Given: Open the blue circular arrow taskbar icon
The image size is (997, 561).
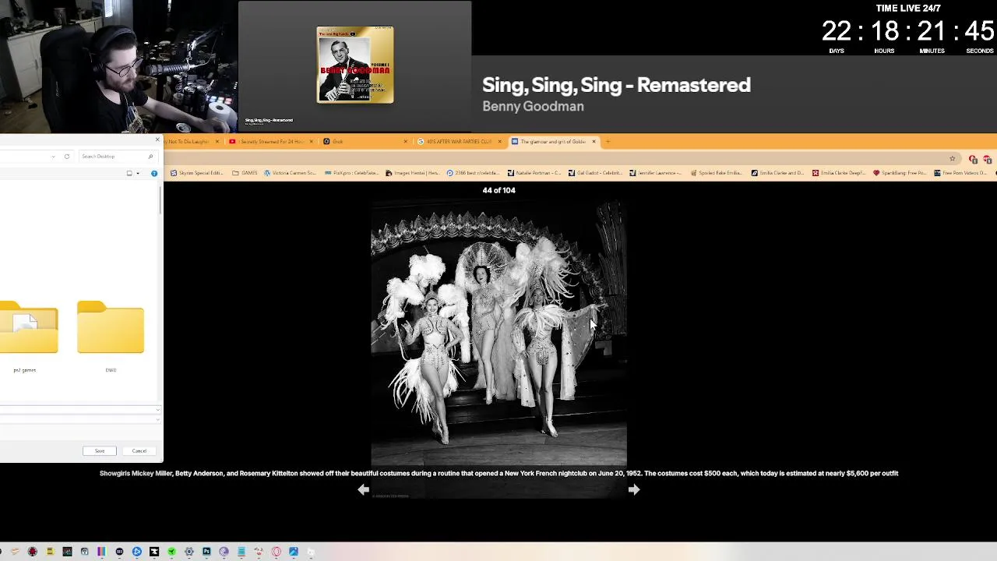Looking at the screenshot, I should [x=136, y=552].
